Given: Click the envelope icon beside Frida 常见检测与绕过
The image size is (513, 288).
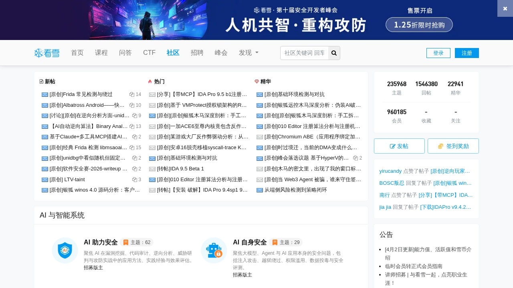Looking at the screenshot, I should [45, 94].
